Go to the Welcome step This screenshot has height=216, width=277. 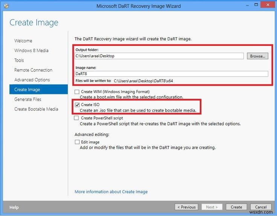pyautogui.click(x=23, y=41)
